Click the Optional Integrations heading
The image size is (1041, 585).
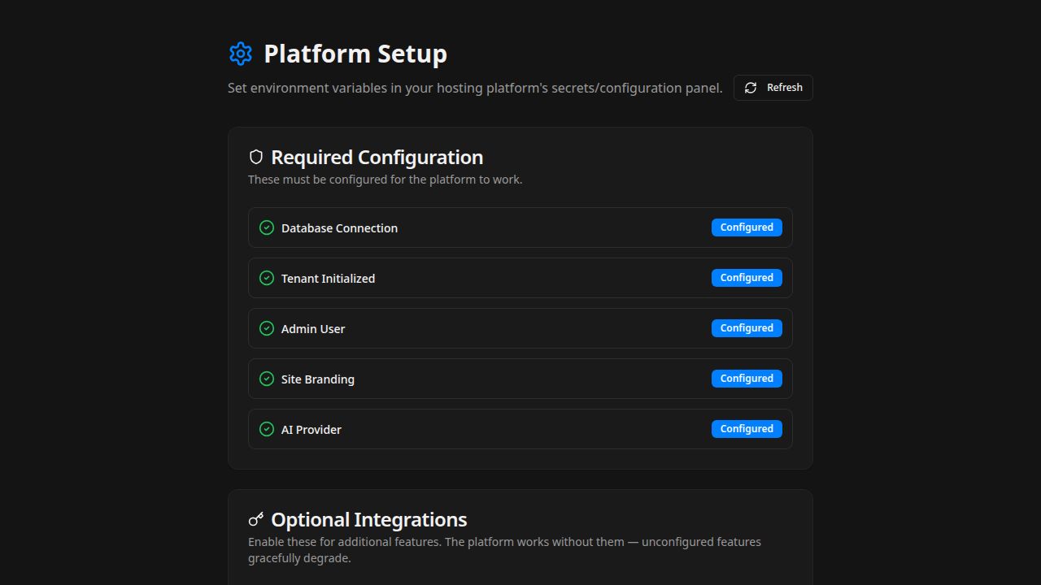coord(369,519)
